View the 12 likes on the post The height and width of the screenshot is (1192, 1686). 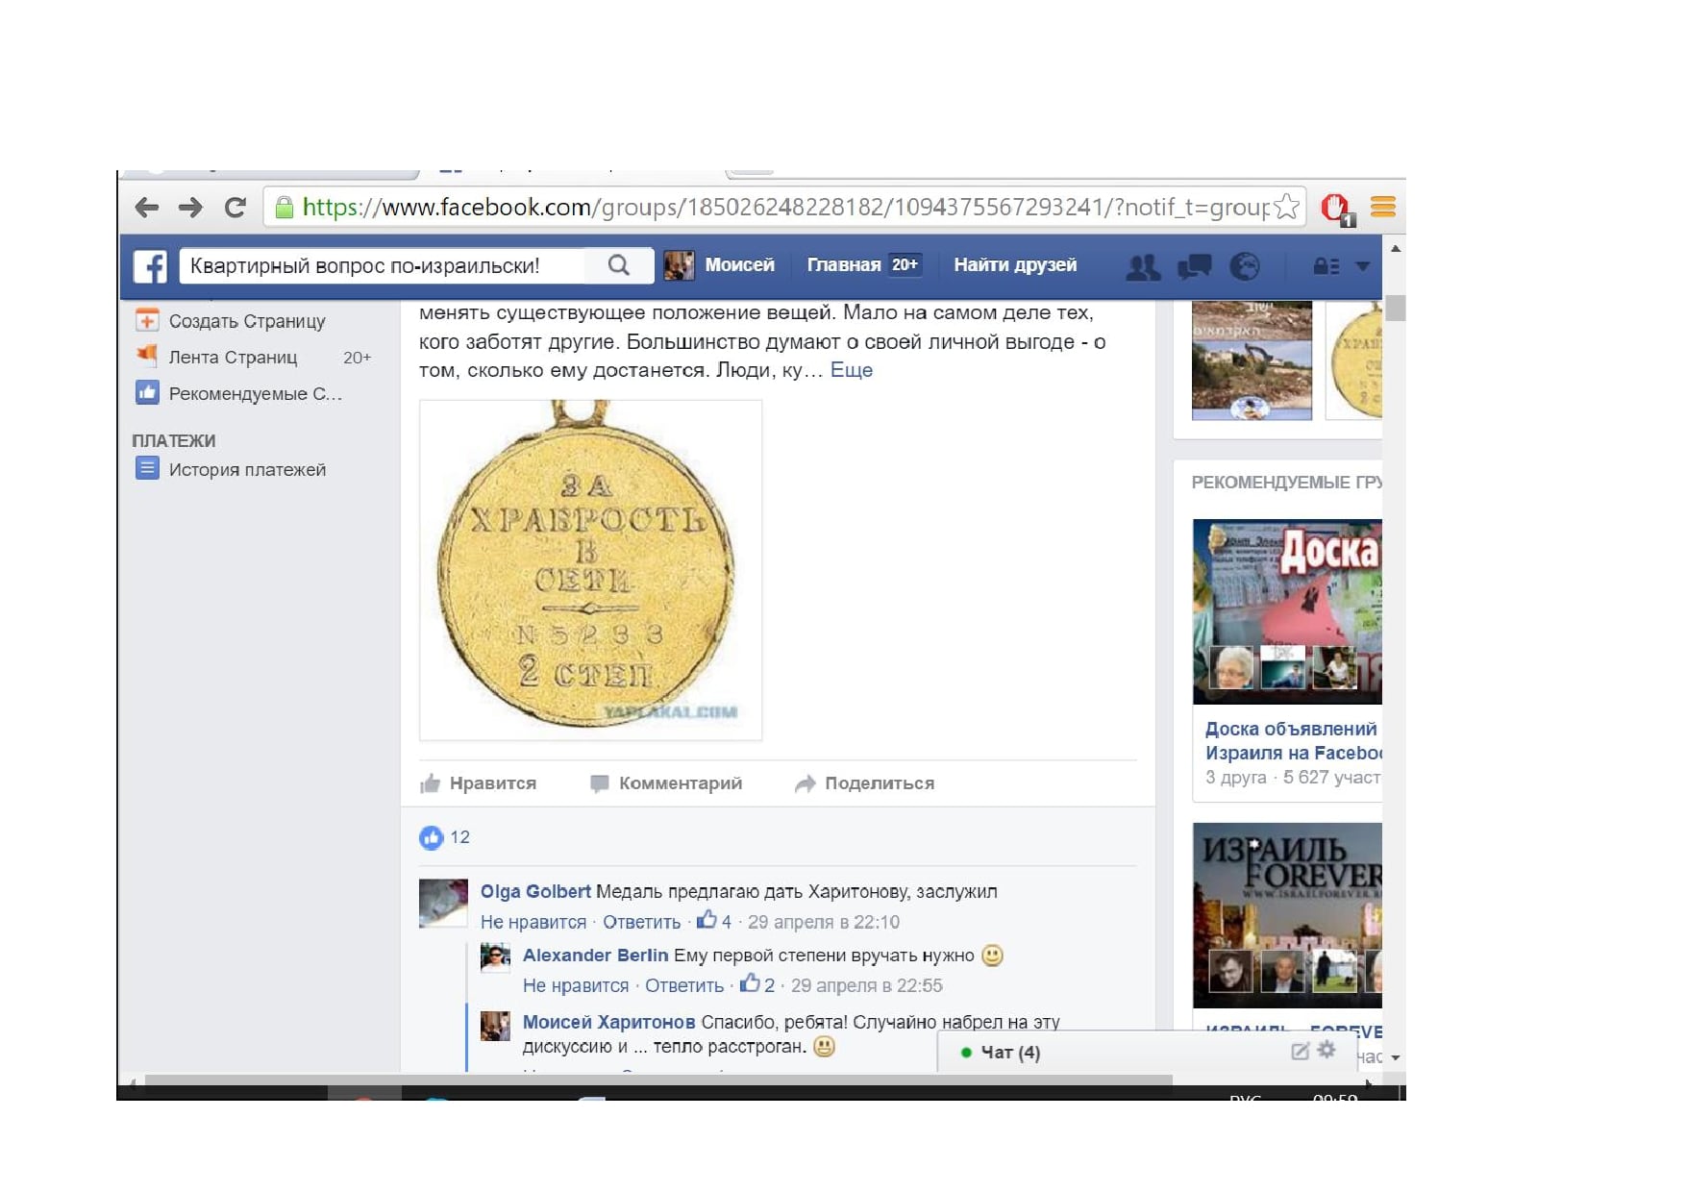445,837
